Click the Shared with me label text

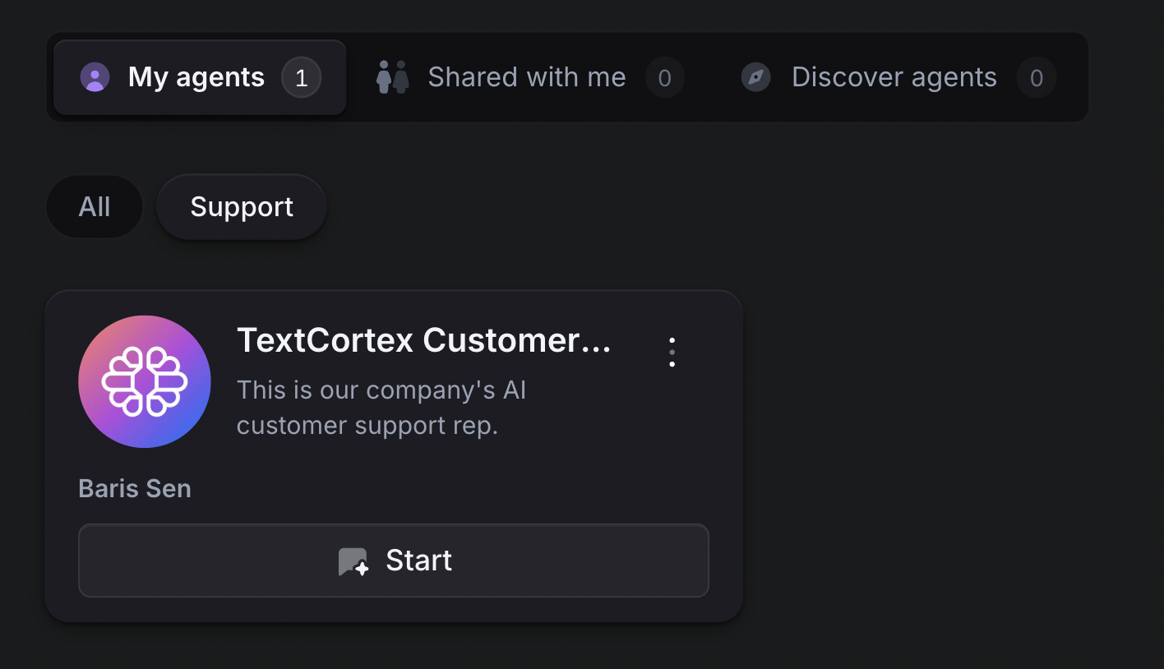(527, 77)
